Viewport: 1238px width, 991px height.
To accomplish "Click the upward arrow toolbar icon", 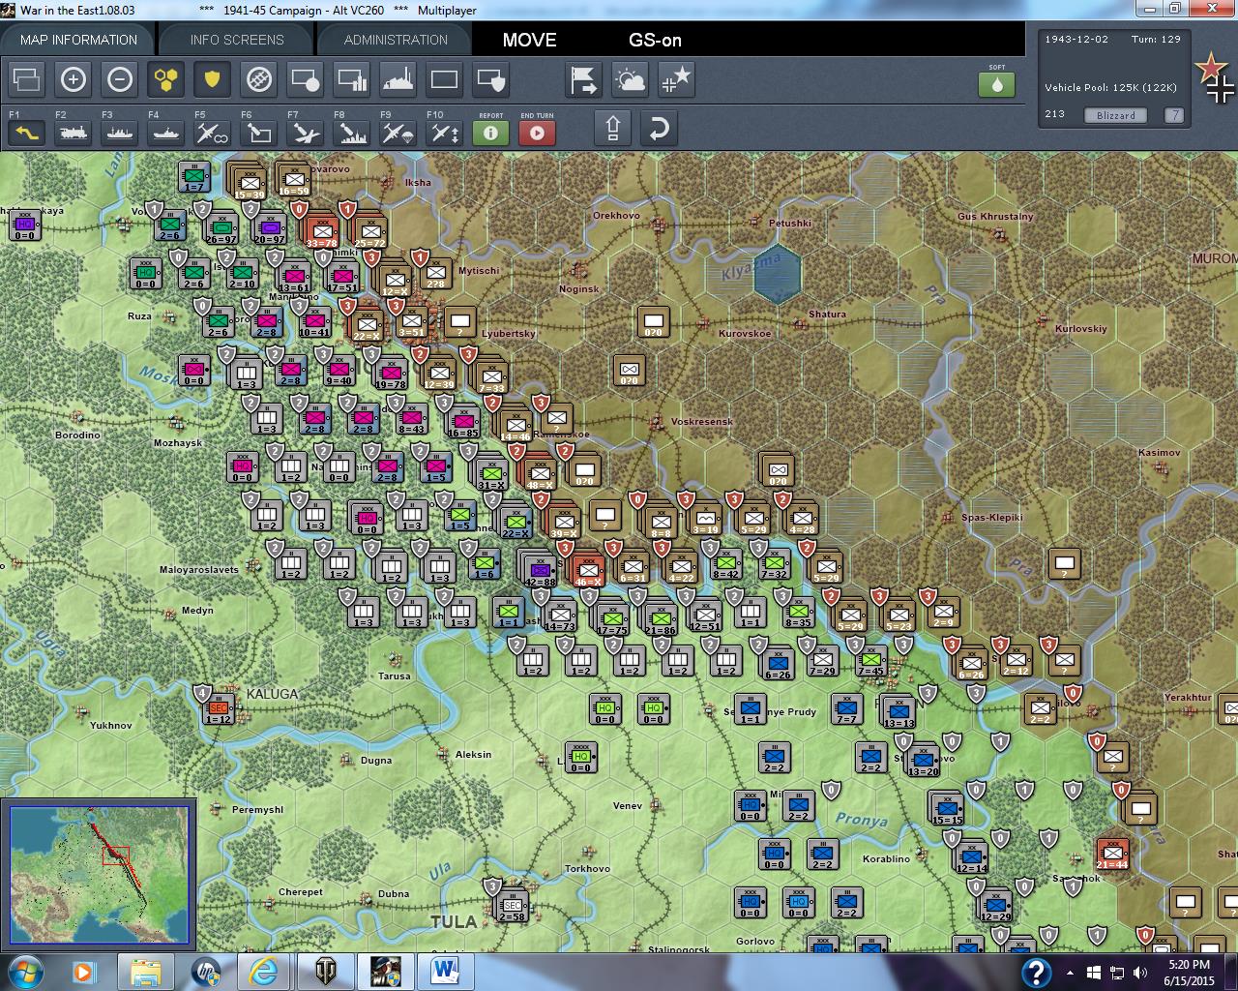I will (612, 129).
